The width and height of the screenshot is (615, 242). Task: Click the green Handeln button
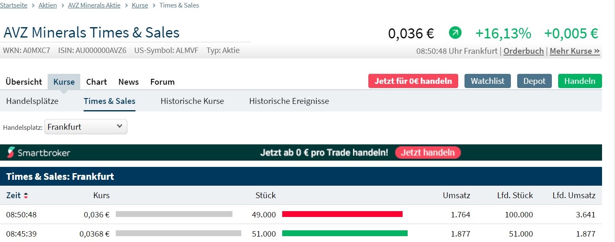[x=580, y=81]
